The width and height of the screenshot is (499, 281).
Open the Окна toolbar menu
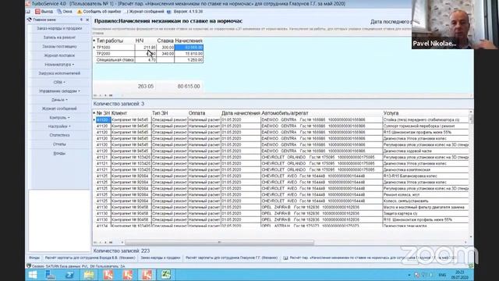click(65, 12)
